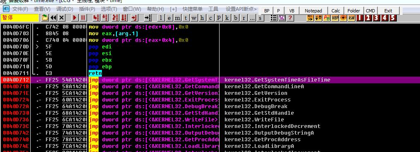Click the Step into icon
The width and height of the screenshot is (420, 152).
(x=96, y=18)
